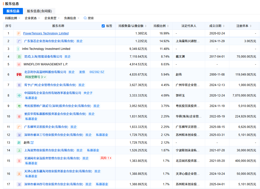
Task: Click the 深圳市睿泽三号 avatar icon
Action: 19,135
